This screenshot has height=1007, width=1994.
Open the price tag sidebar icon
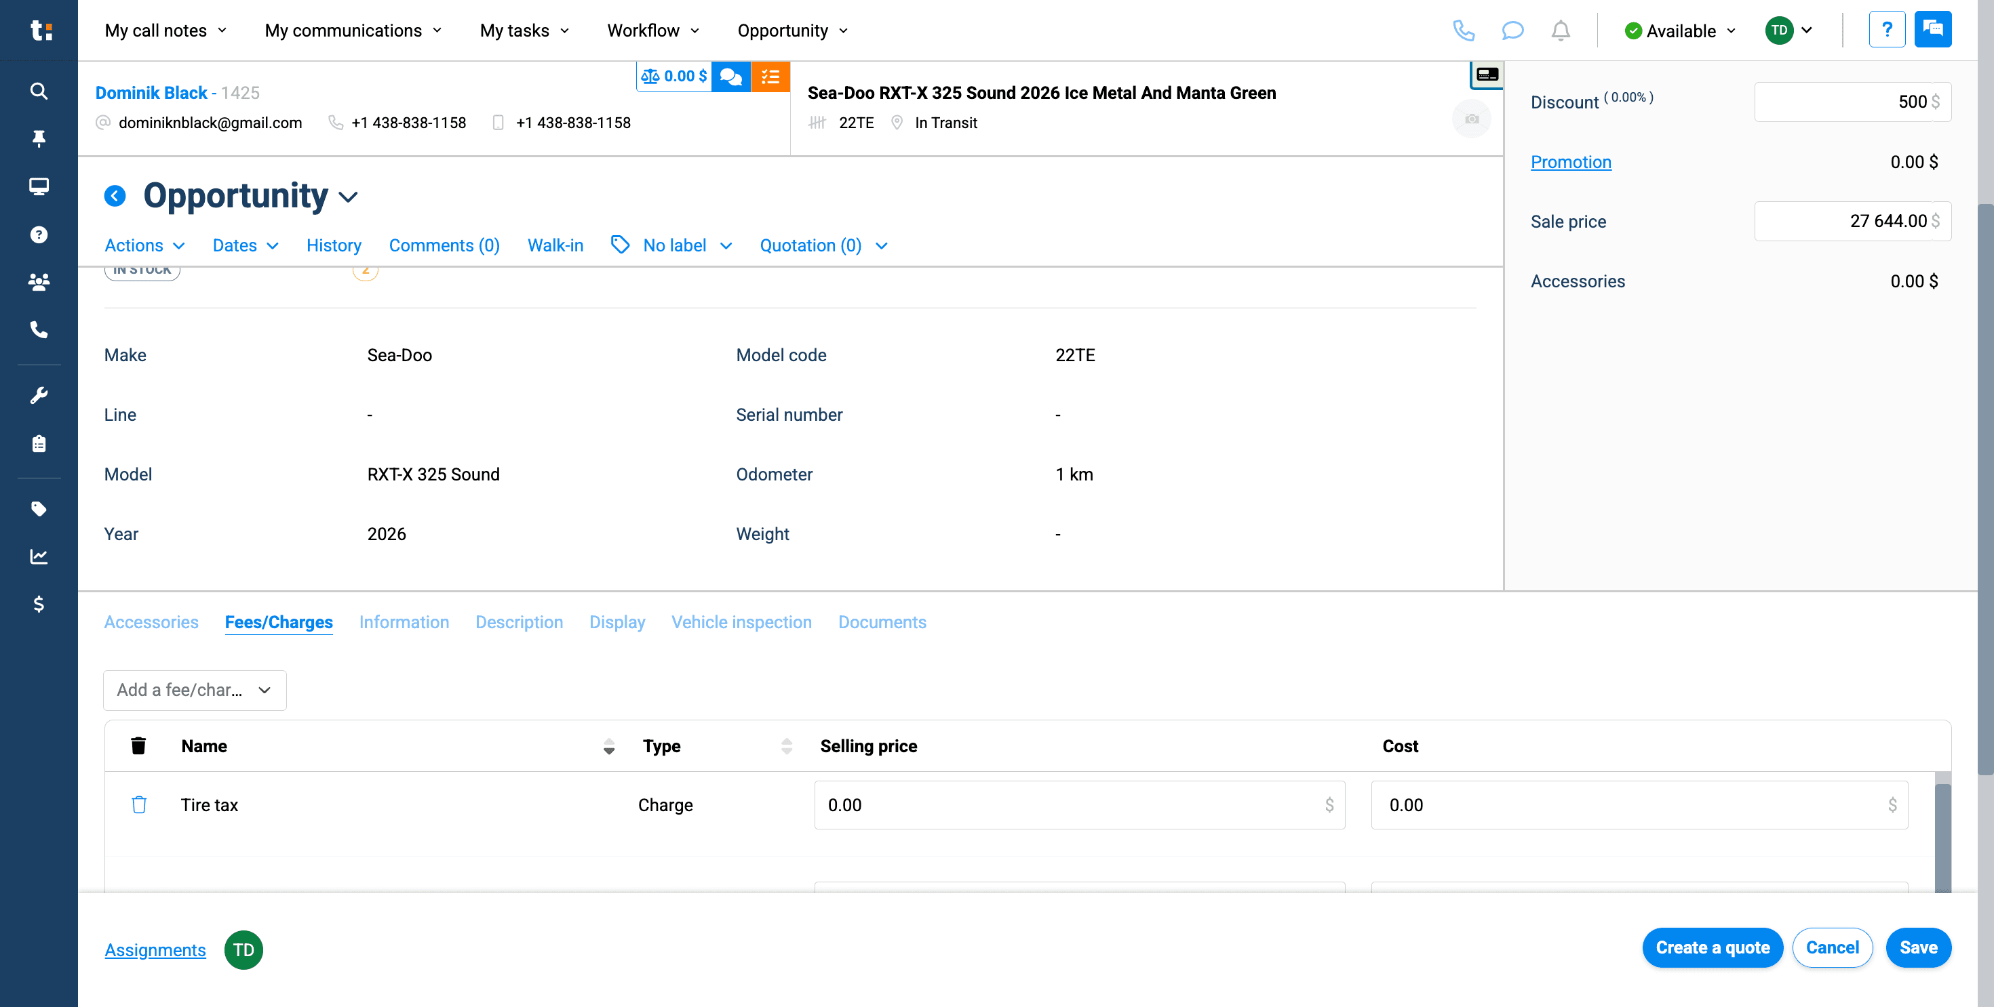tap(39, 509)
